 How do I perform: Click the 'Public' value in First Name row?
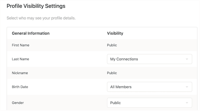click(x=112, y=45)
